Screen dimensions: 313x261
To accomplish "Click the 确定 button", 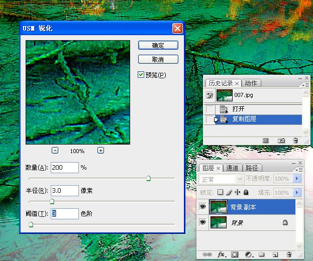I will (x=158, y=45).
